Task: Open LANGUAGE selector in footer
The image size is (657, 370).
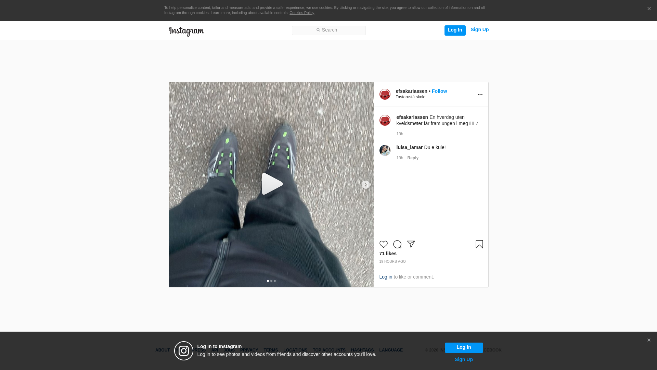Action: pos(391,350)
